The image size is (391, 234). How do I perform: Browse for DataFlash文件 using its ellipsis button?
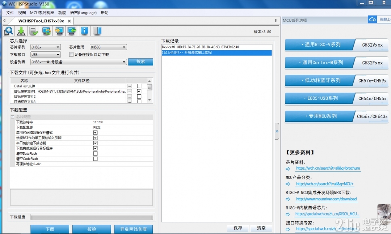(129, 86)
